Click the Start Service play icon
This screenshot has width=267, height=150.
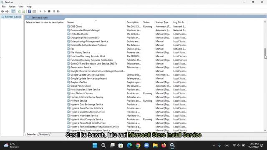40,11
